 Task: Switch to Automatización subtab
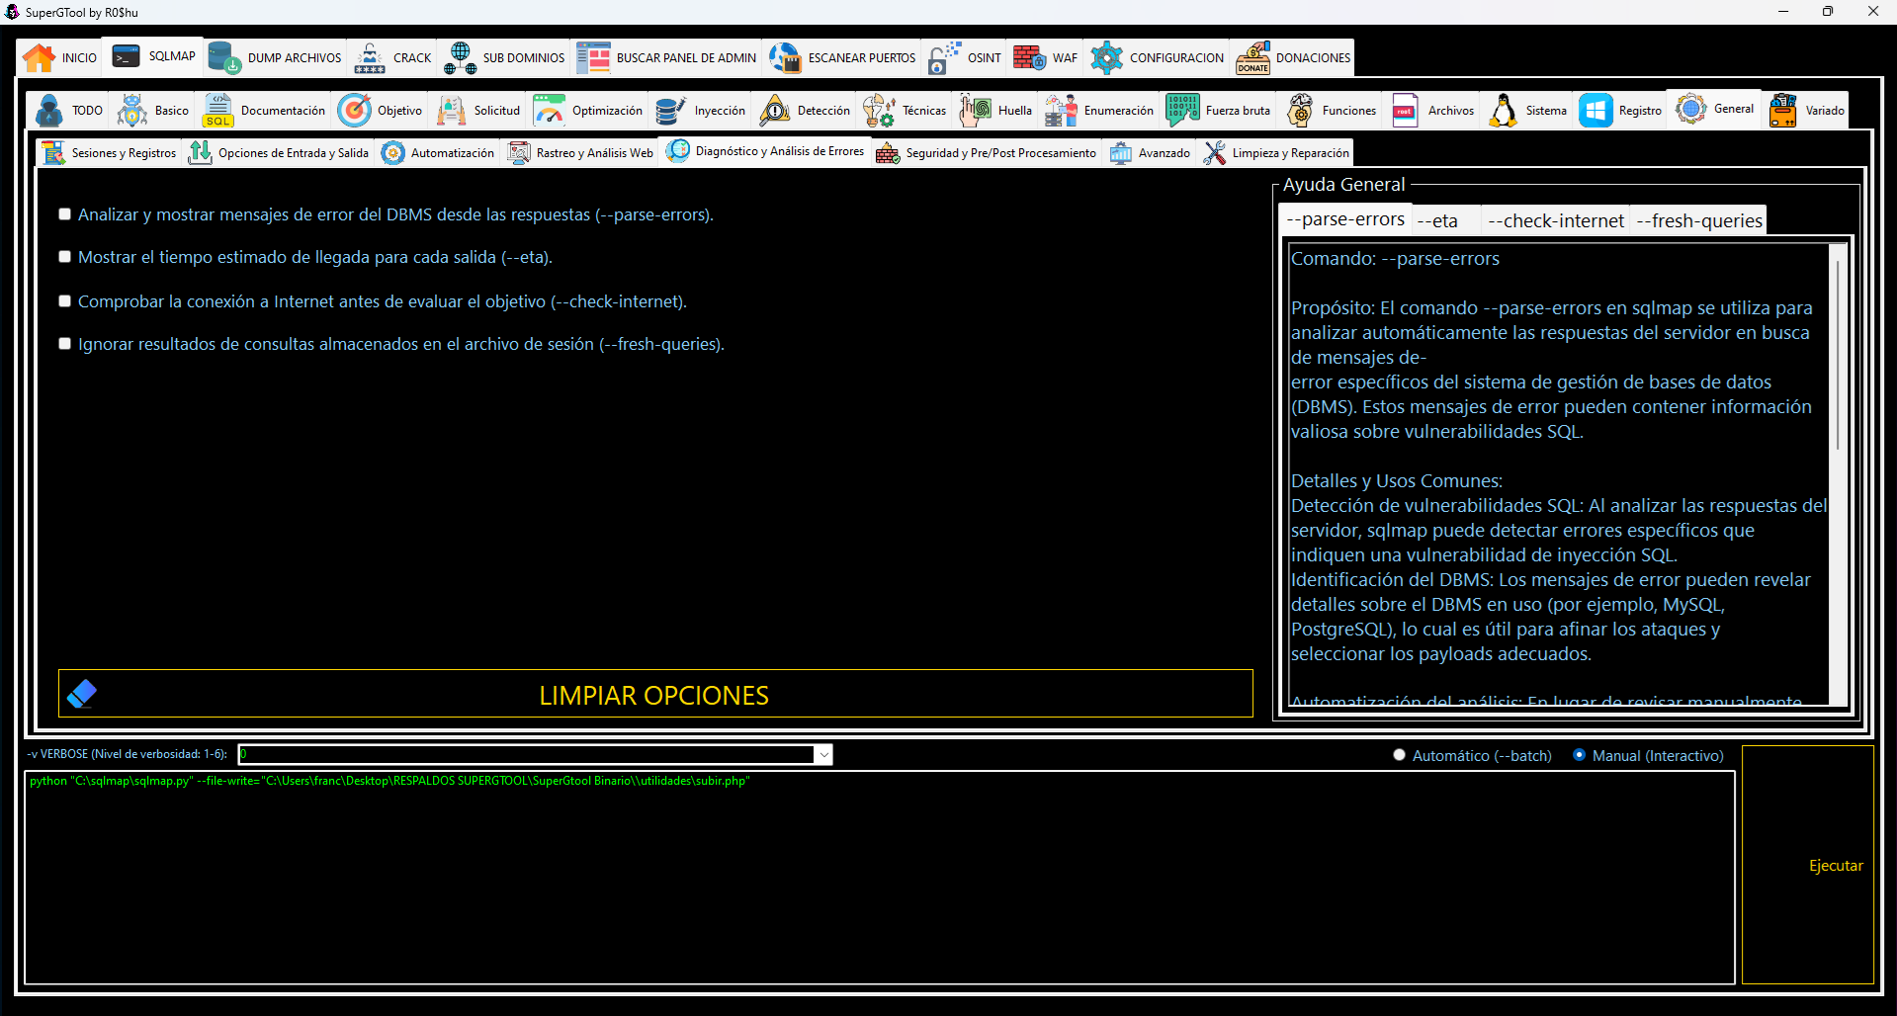438,153
